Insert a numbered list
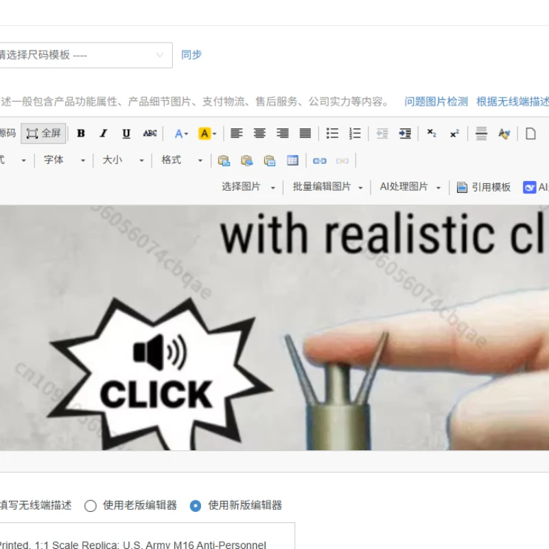The width and height of the screenshot is (549, 549). (x=355, y=133)
